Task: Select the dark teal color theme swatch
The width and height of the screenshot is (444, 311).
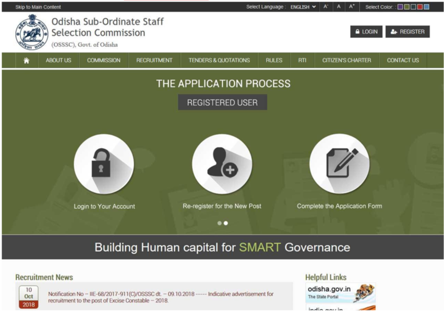Action: tap(413, 7)
